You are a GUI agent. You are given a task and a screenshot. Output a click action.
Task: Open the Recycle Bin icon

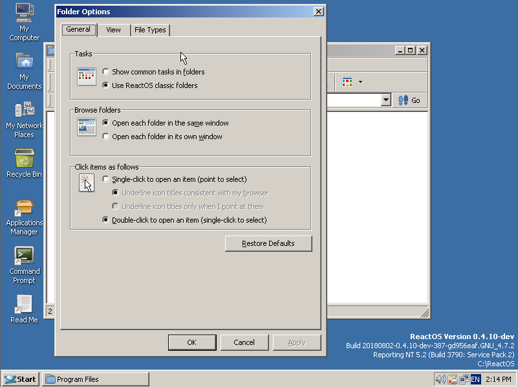click(24, 159)
